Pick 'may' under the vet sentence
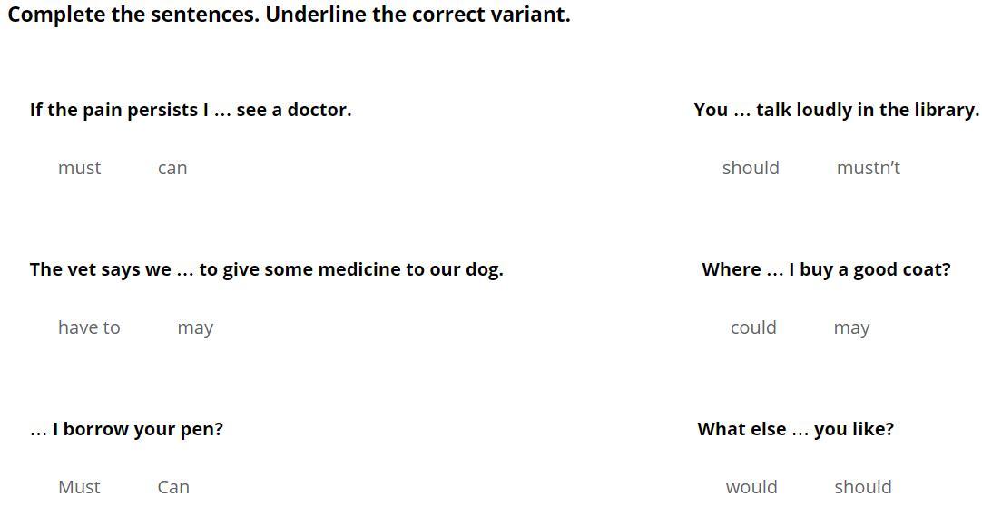This screenshot has height=507, width=982. tap(195, 328)
